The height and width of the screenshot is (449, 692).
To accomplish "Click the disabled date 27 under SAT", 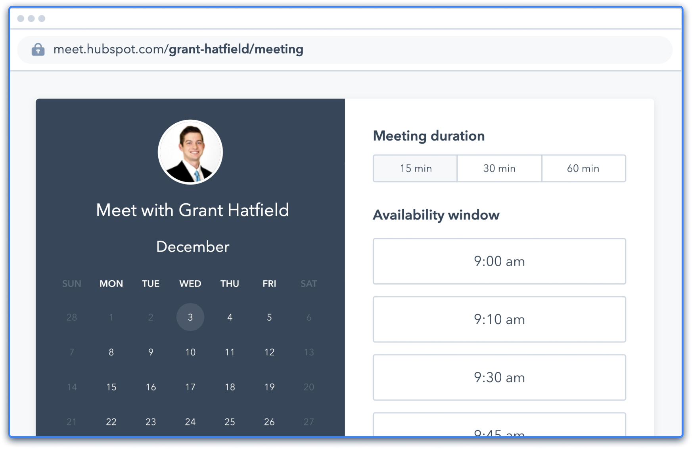I will (309, 422).
